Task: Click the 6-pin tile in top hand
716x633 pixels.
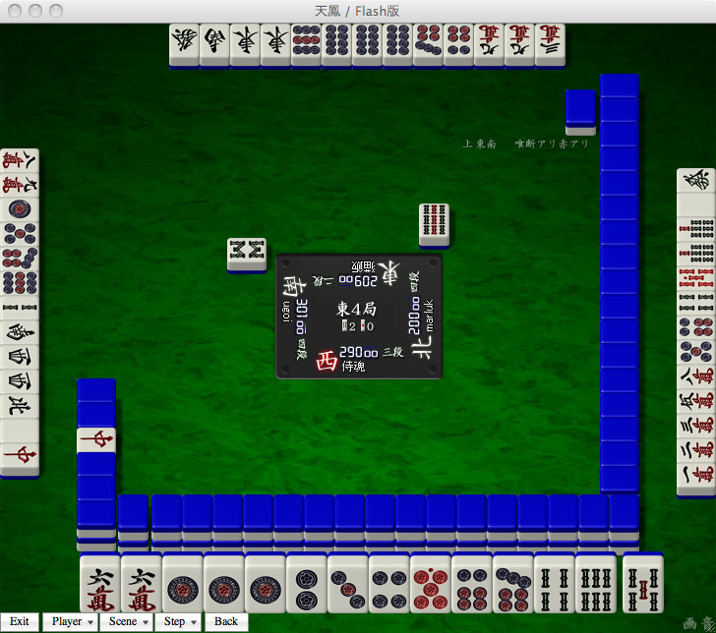Action: pos(458,45)
